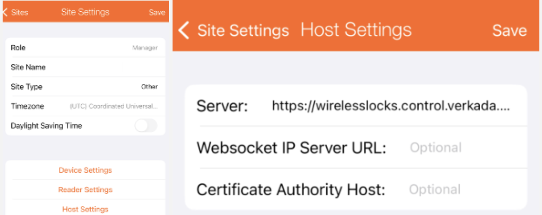Click the Host Settings header title
The width and height of the screenshot is (542, 215).
tap(356, 30)
